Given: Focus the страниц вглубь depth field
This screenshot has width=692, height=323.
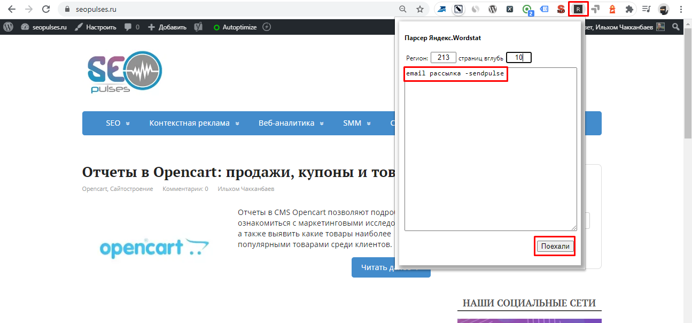Looking at the screenshot, I should click(519, 57).
